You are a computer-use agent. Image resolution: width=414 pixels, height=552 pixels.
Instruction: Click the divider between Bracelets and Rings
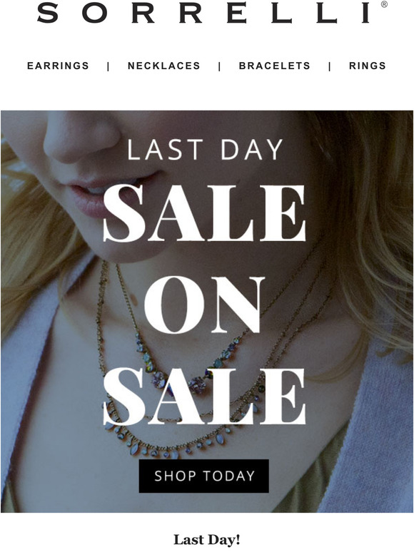click(330, 66)
